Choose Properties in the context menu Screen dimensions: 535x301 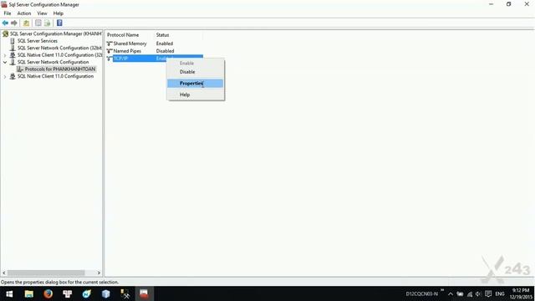tap(195, 84)
